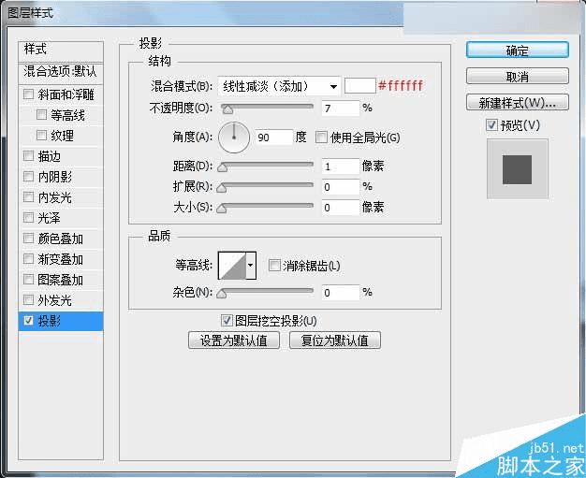Enable the 纹理 checkbox
Image resolution: width=586 pixels, height=478 pixels.
41,136
